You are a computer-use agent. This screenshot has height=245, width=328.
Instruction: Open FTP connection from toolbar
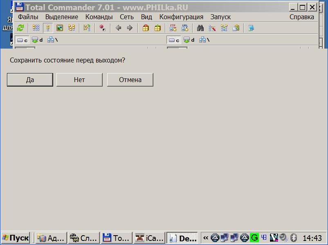point(173,28)
